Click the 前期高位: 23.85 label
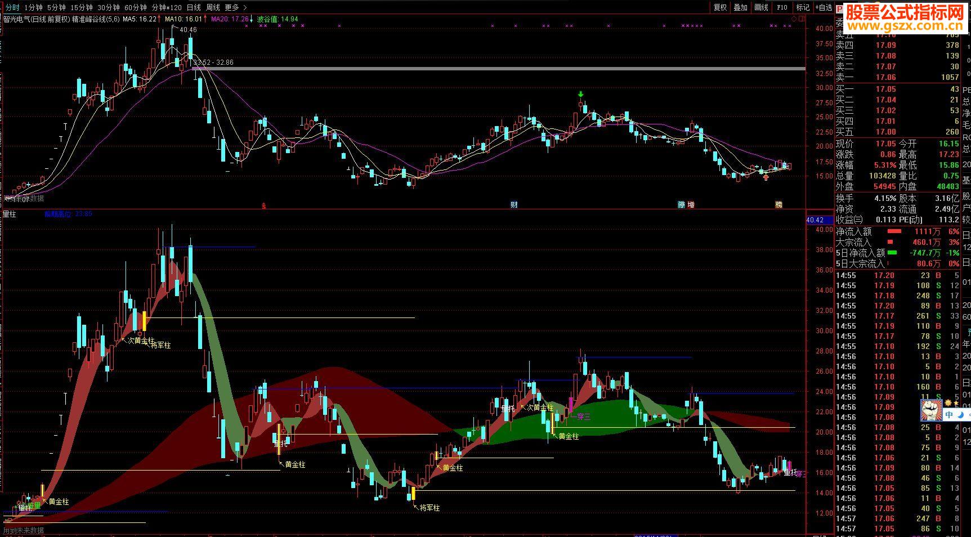 click(69, 214)
